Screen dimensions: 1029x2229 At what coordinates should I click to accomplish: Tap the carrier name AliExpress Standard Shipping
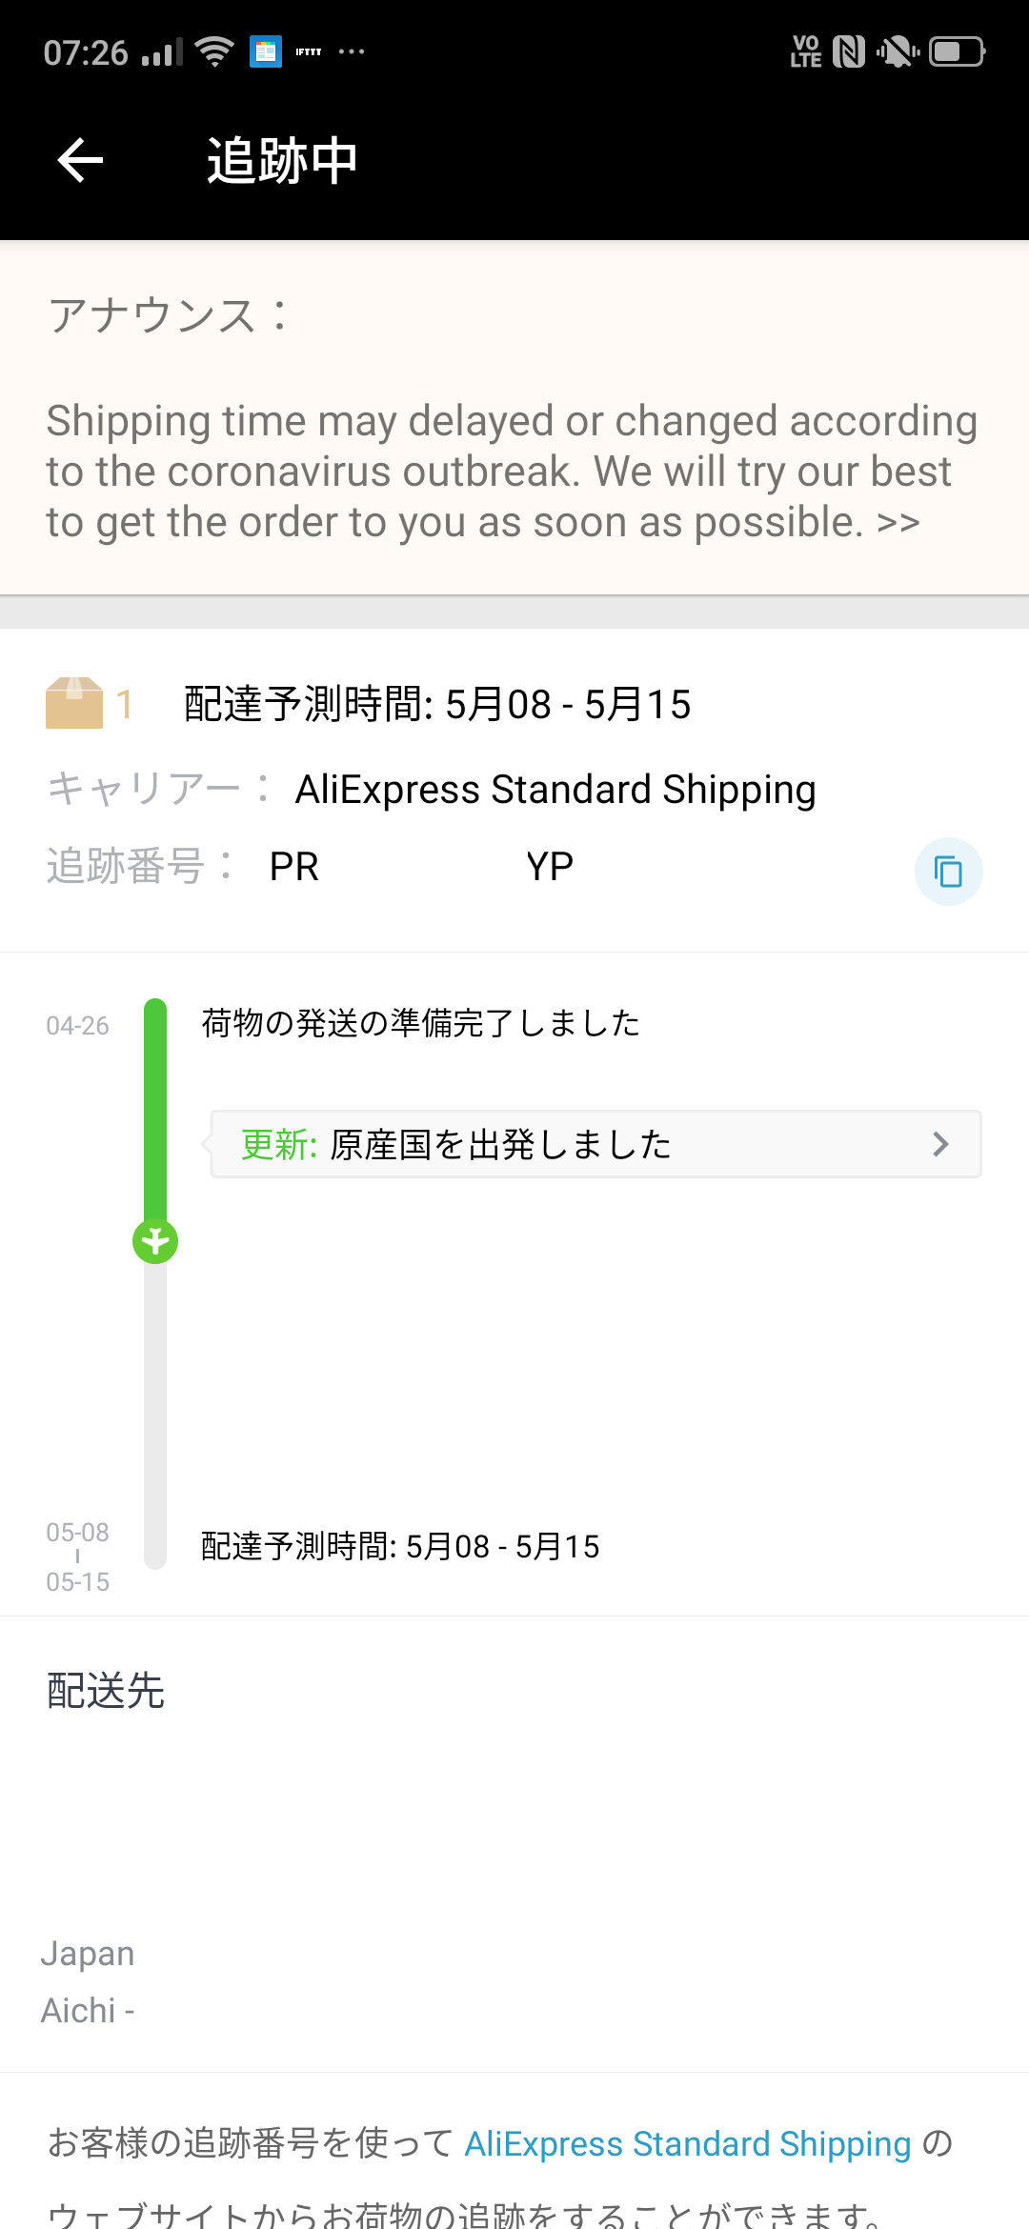click(555, 790)
